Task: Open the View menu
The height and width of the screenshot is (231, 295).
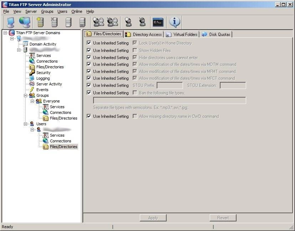Action: pyautogui.click(x=17, y=11)
